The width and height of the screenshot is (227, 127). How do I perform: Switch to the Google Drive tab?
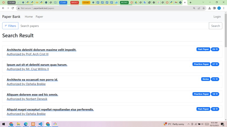tap(136, 3)
